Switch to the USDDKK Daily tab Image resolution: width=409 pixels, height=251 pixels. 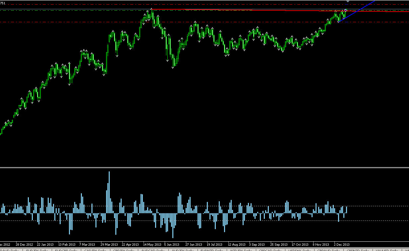coord(299,250)
